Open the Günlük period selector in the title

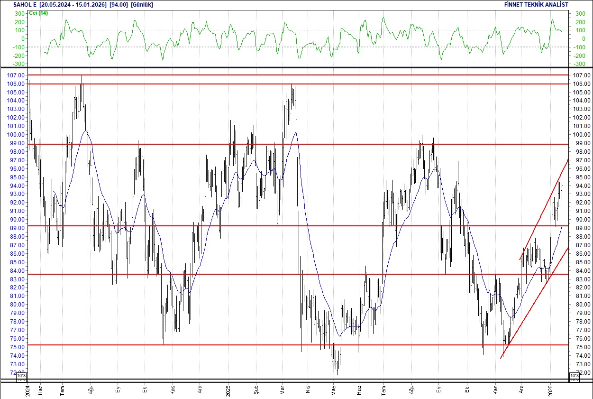tap(141, 4)
